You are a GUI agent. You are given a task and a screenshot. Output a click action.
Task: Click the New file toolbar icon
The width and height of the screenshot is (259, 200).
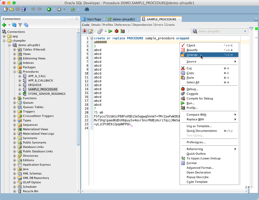[x=6, y=9]
